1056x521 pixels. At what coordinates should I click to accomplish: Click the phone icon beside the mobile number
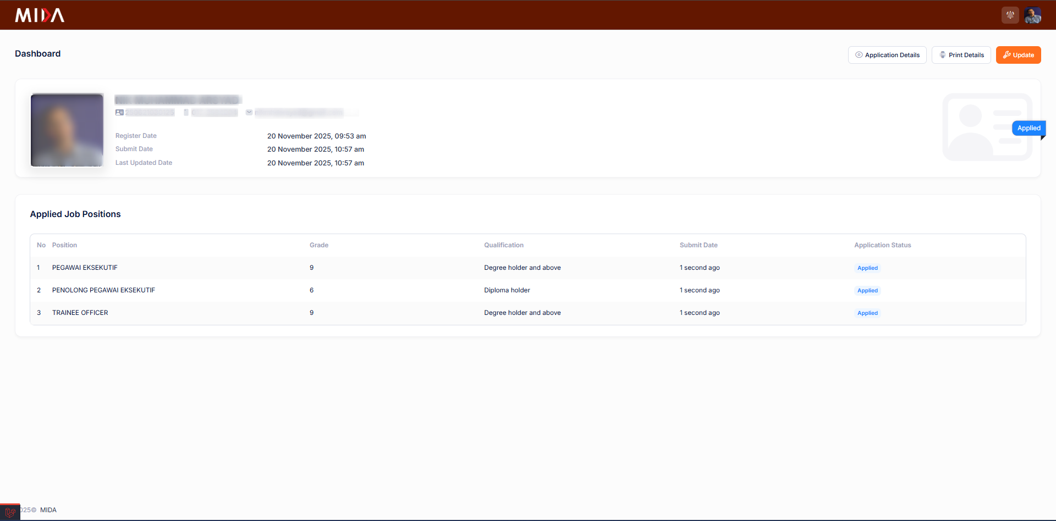point(185,112)
